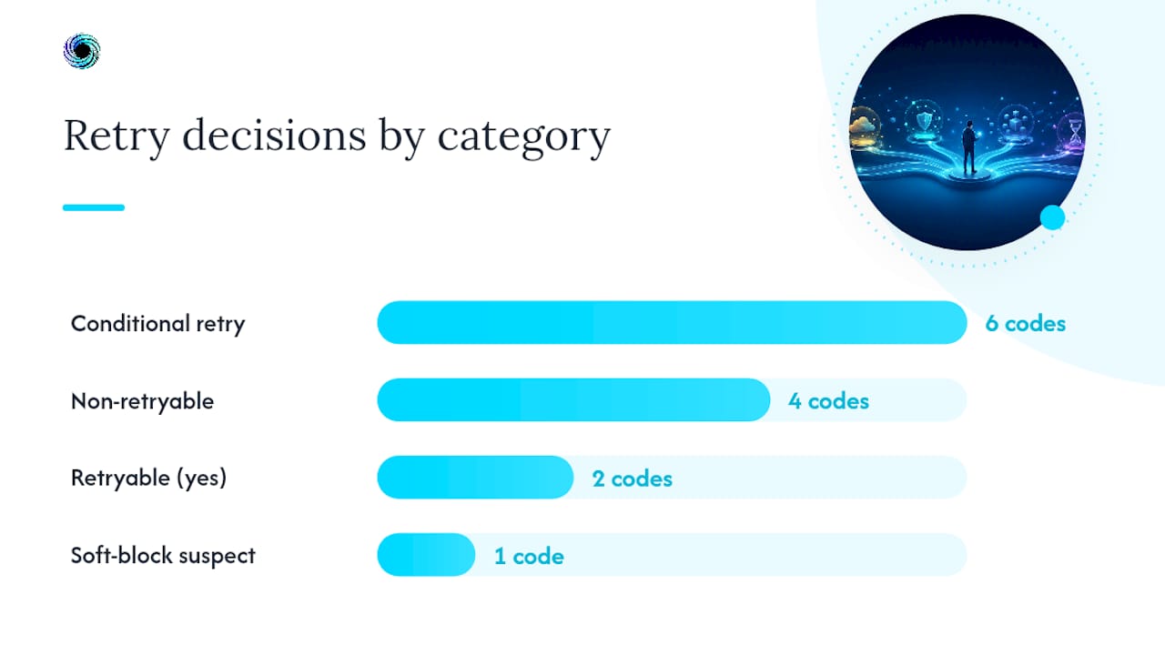Click the Retryable (yes) filled bar
Image resolution: width=1165 pixels, height=655 pixels.
[x=475, y=477]
